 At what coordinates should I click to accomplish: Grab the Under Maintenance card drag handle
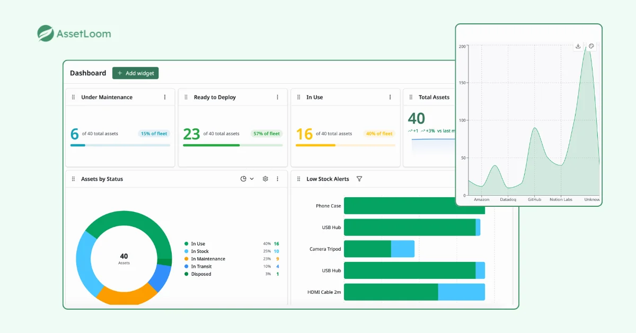coord(73,97)
